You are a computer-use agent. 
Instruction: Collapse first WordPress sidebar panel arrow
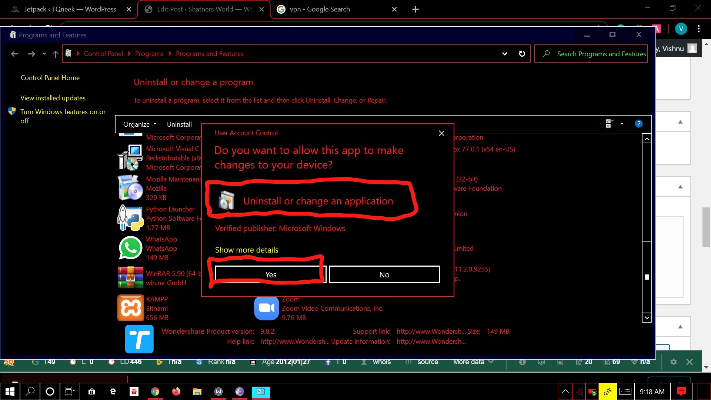pos(680,122)
